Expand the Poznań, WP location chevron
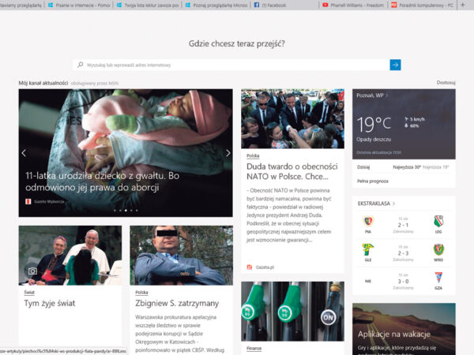 [387, 95]
